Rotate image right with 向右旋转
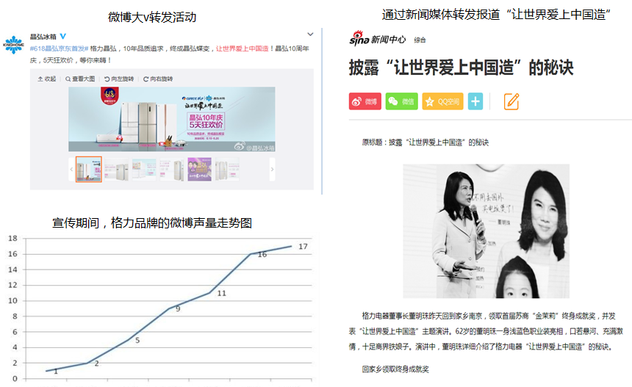Screen dimensions: 632x387 (x=158, y=79)
